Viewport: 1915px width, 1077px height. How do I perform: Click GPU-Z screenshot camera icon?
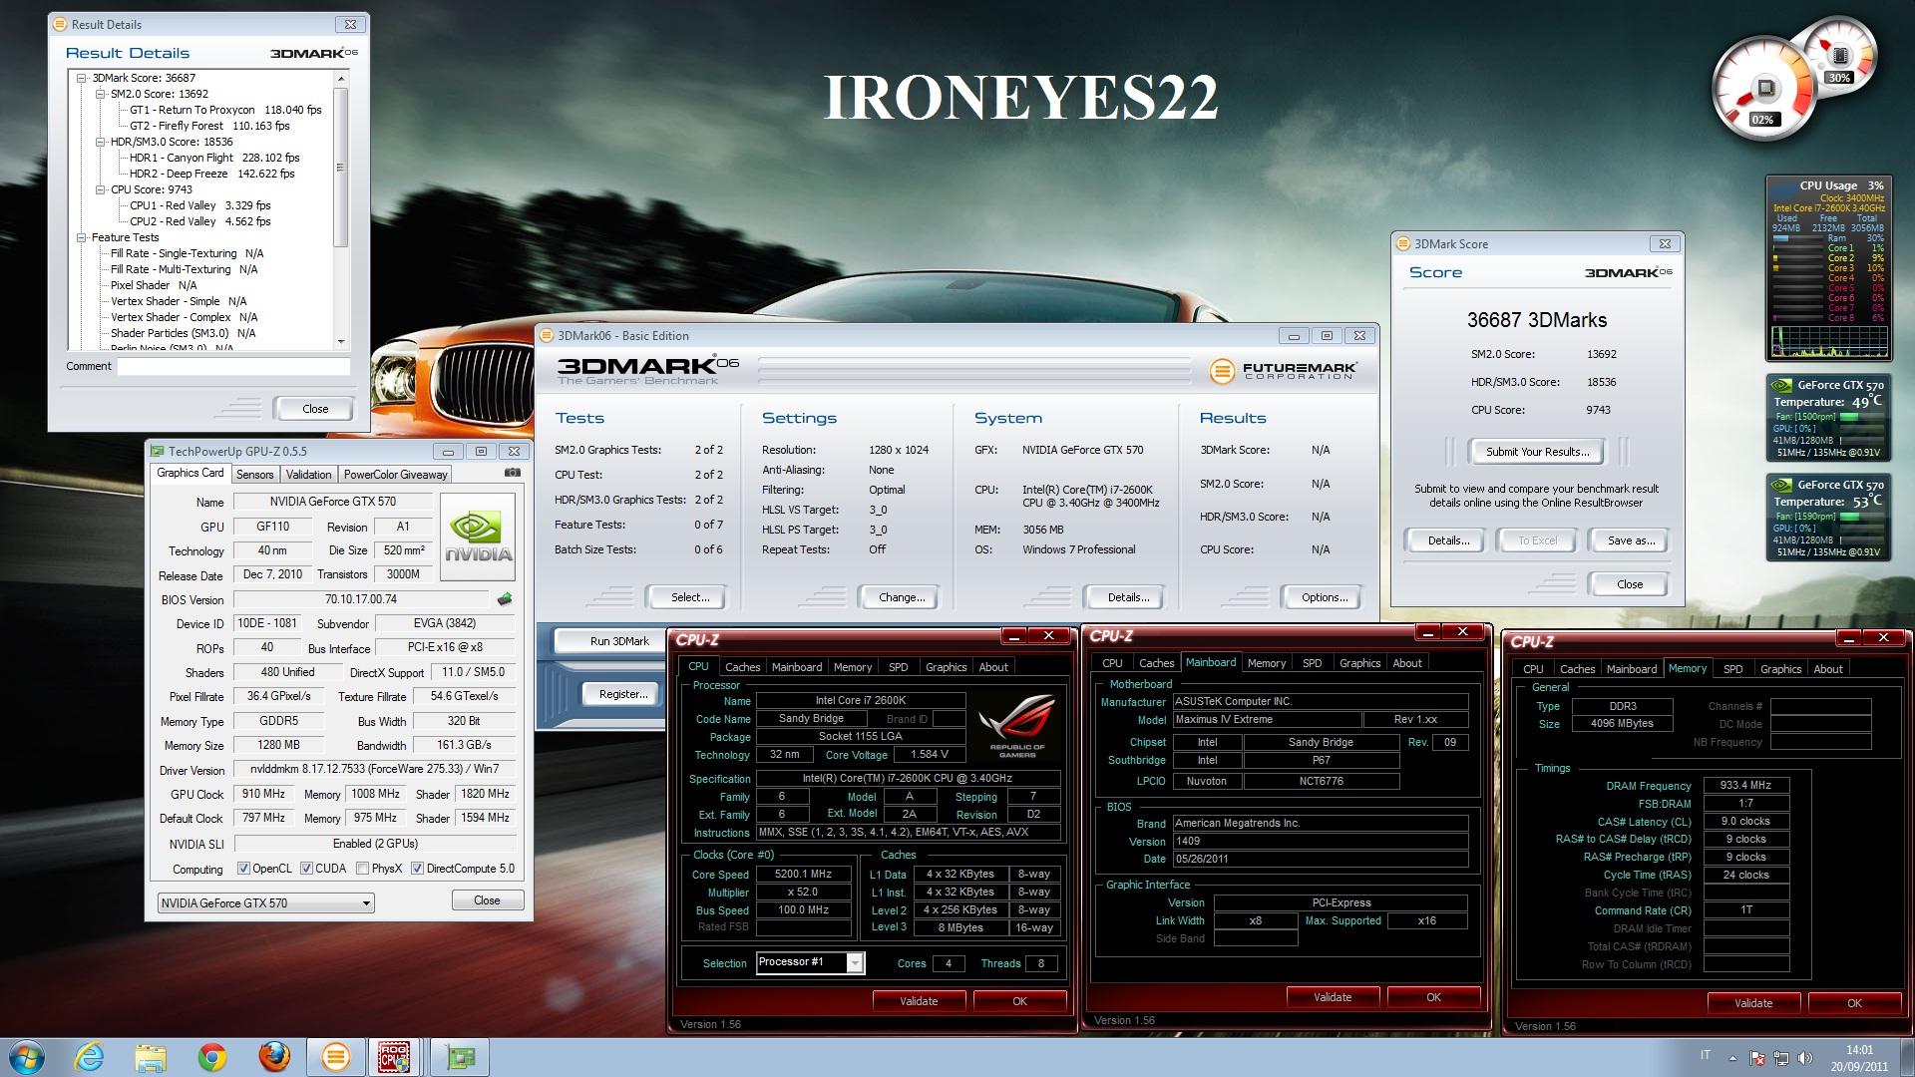point(512,473)
